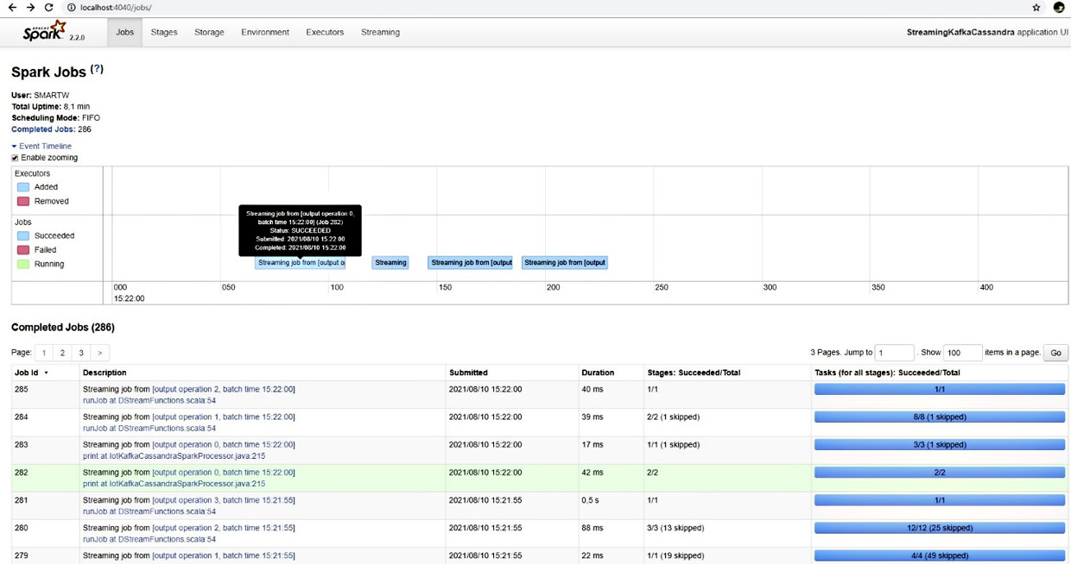Click the 12/12 (25 skipped) progress bar
The height and width of the screenshot is (564, 1071).
[x=940, y=528]
